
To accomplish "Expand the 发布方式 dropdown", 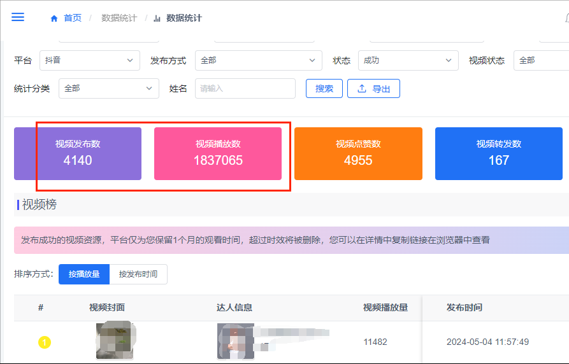I will point(258,60).
